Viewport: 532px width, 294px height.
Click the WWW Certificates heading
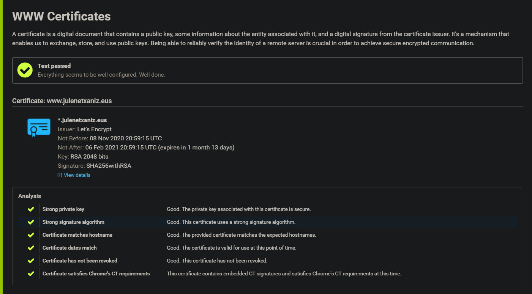click(x=62, y=16)
